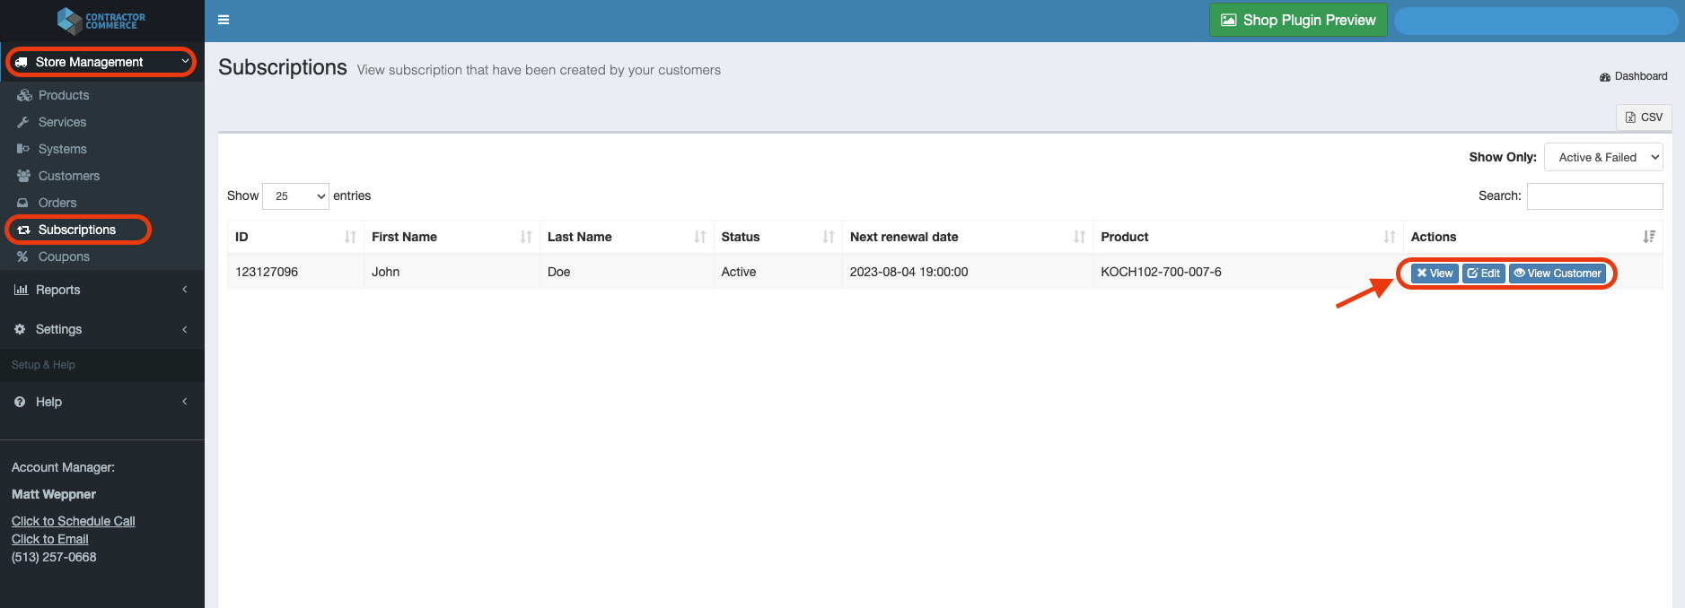Click the Products boxes icon
The width and height of the screenshot is (1685, 608).
click(24, 95)
